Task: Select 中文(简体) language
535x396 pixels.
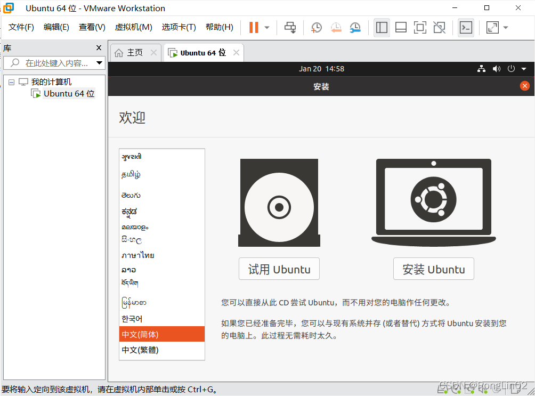Action: (162, 334)
